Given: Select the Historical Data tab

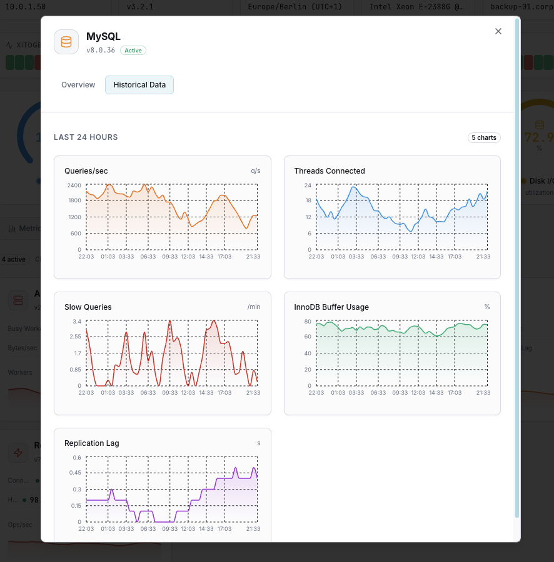Looking at the screenshot, I should pos(139,85).
